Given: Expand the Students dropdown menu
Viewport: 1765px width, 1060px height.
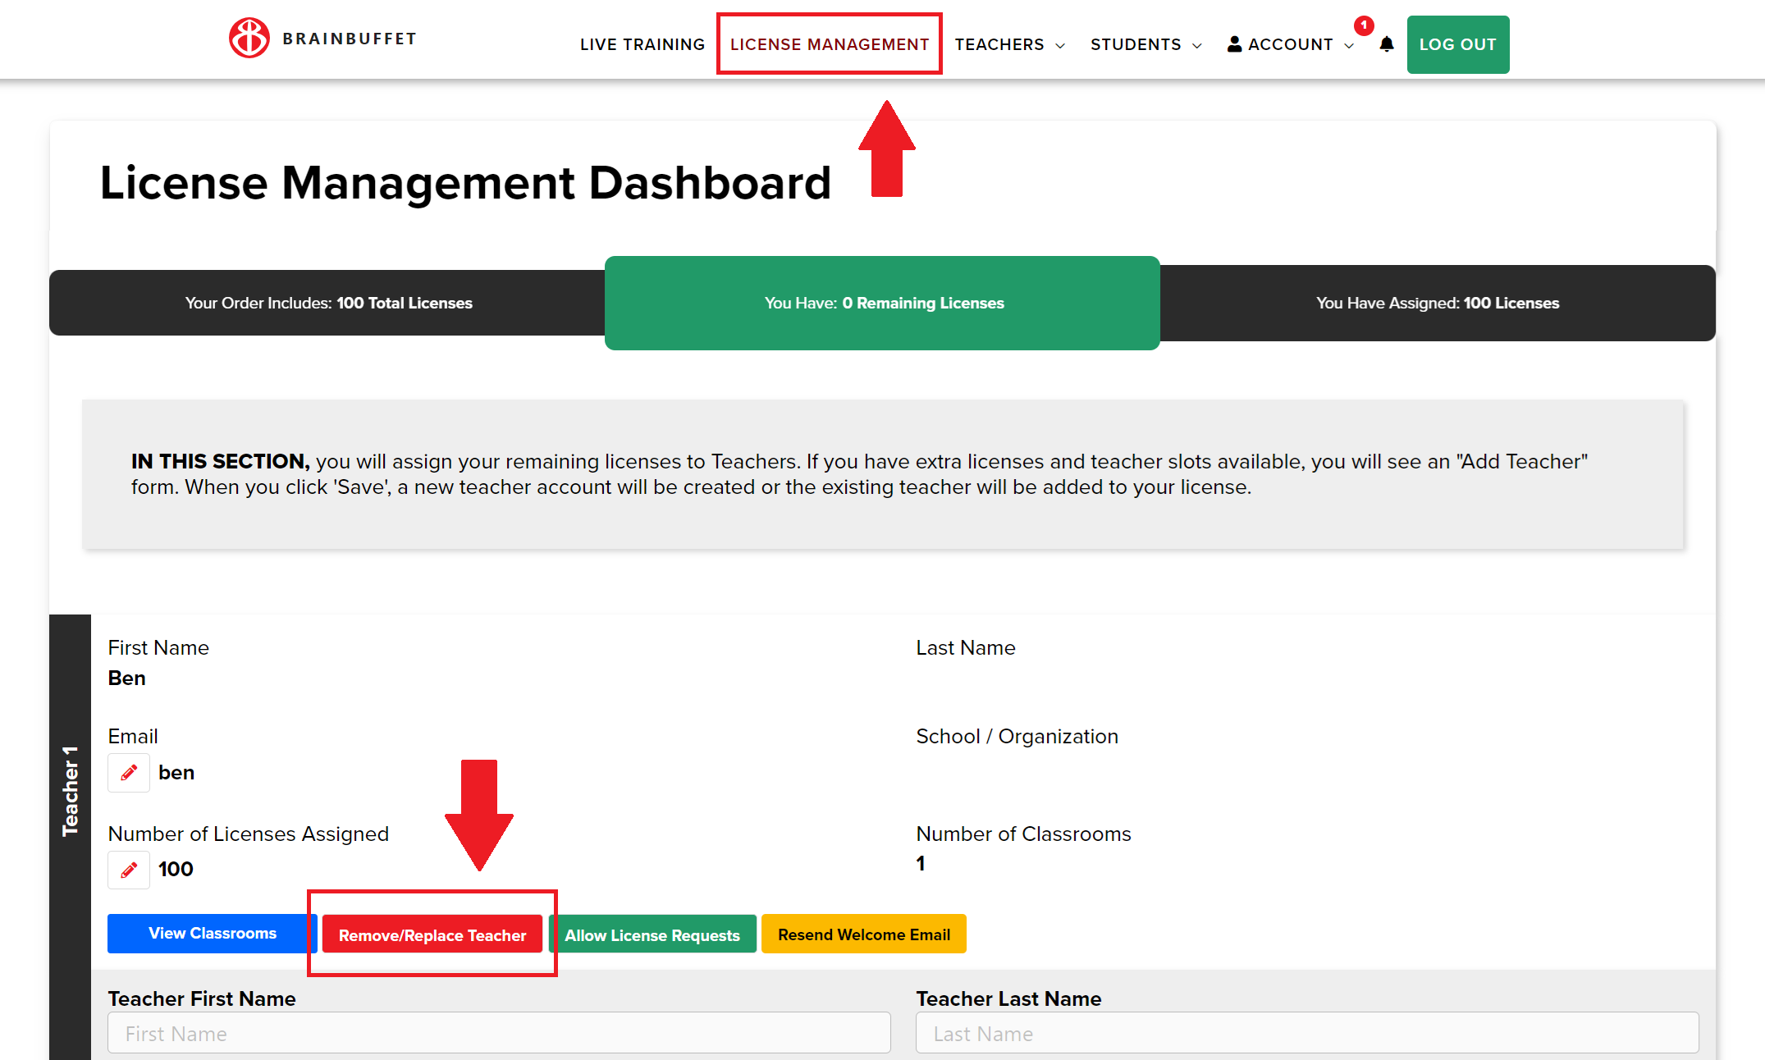Looking at the screenshot, I should 1145,44.
